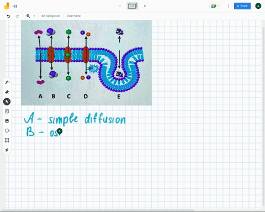The image size is (265, 212).
Task: Choose the Select arrow tool
Action: (7, 102)
